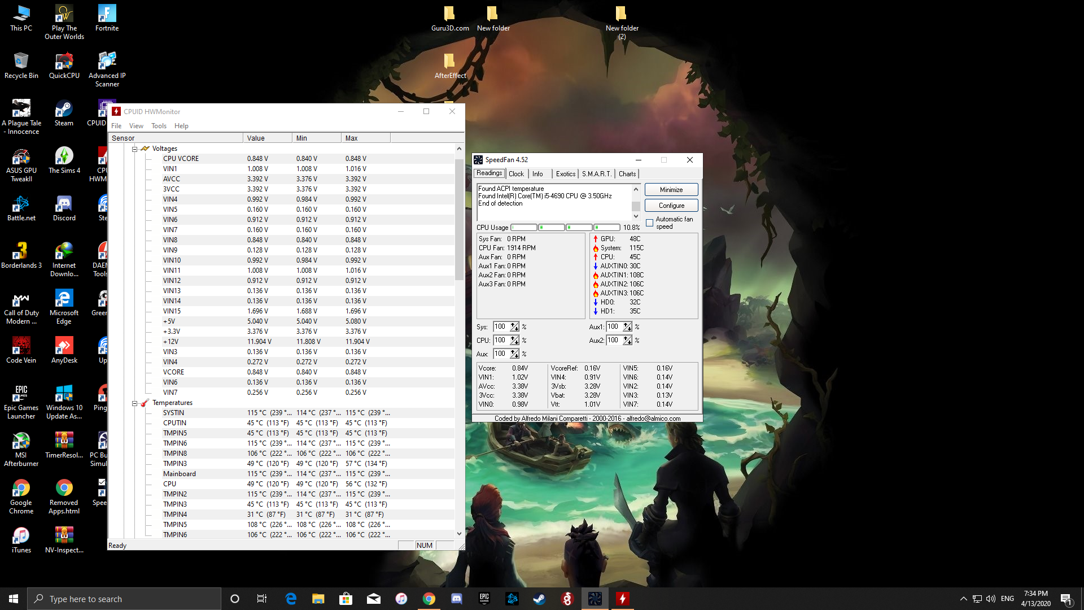Open Task View on the taskbar
Viewport: 1084px width, 610px height.
262,599
